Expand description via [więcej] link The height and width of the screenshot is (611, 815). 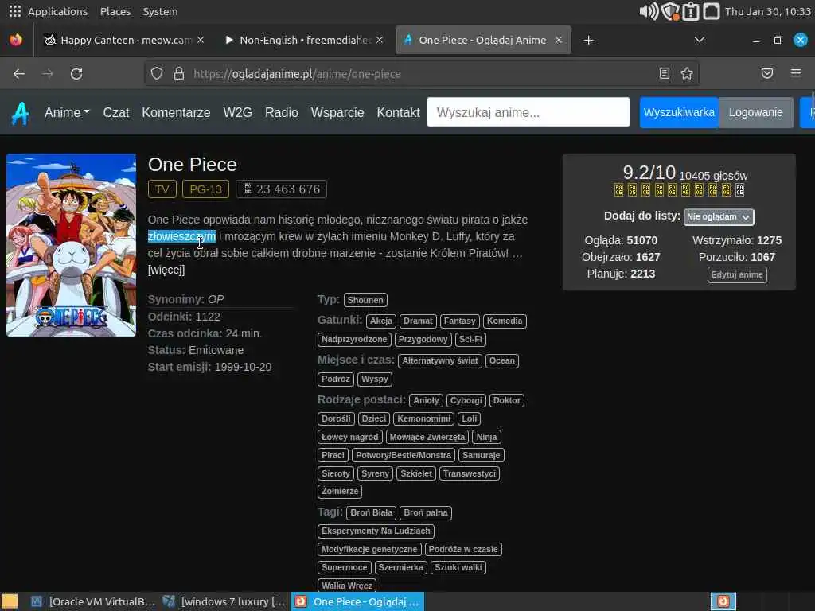point(166,270)
